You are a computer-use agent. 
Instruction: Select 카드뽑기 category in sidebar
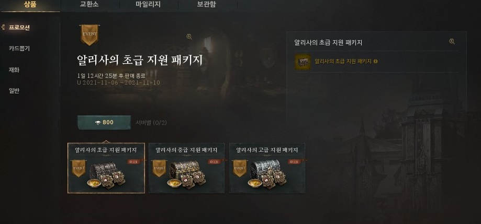19,49
